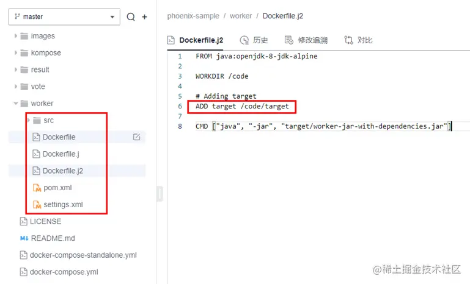Open docker-compose.yml file
The width and height of the screenshot is (470, 284).
pos(64,272)
